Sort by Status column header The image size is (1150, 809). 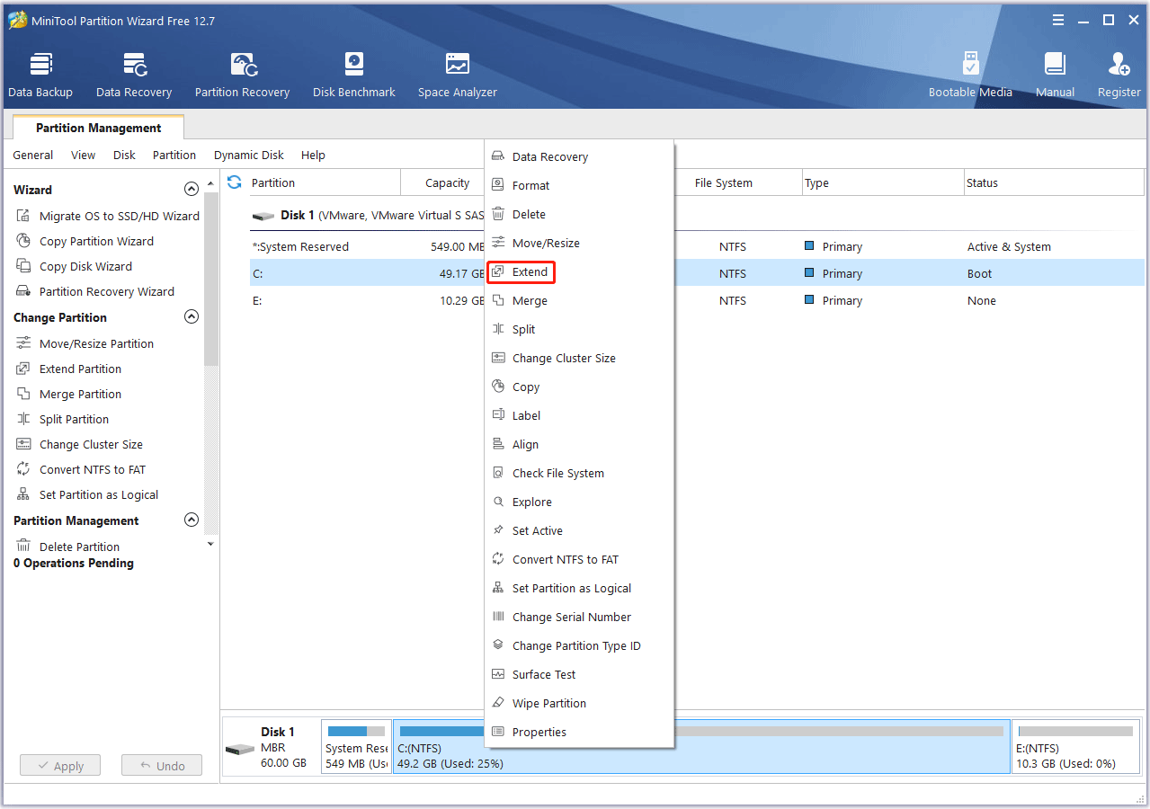point(1054,182)
